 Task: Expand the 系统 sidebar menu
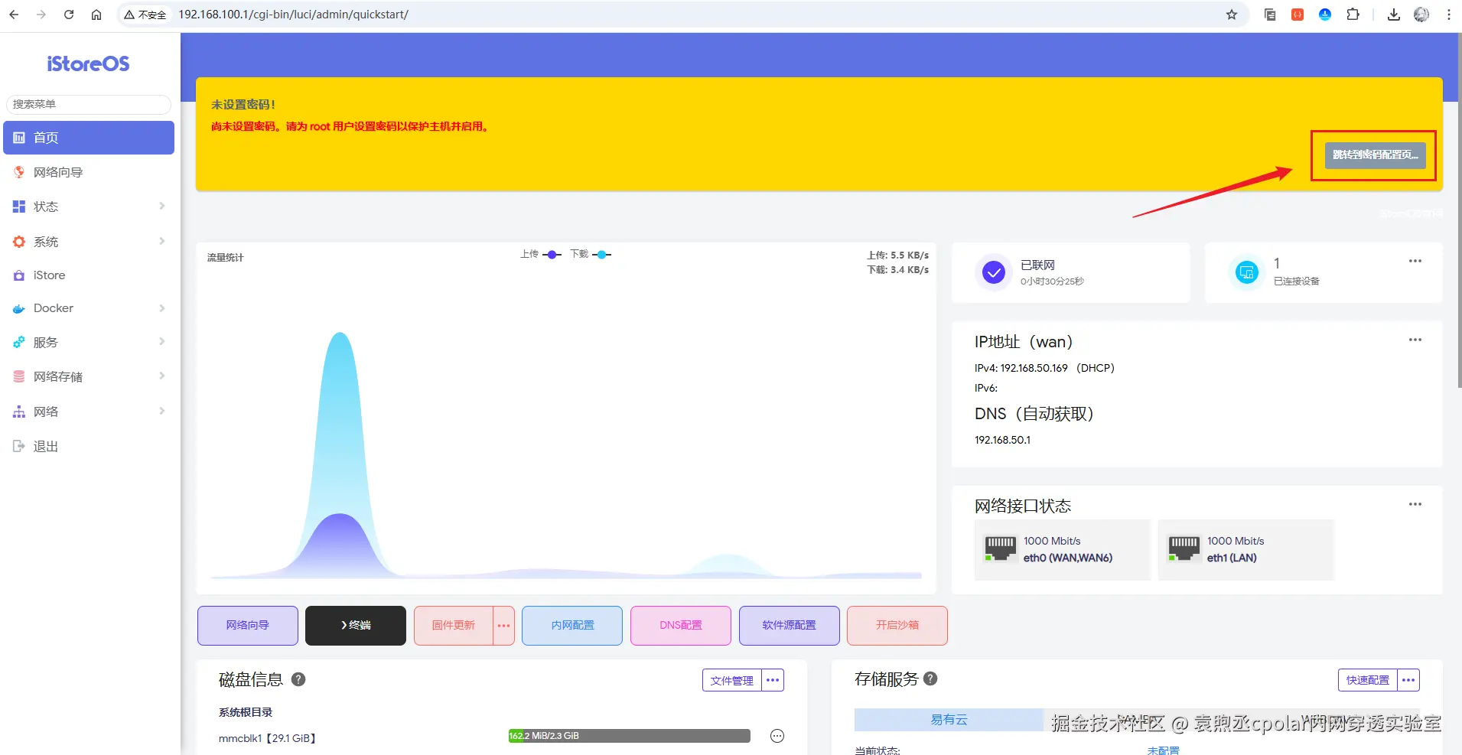coord(89,242)
